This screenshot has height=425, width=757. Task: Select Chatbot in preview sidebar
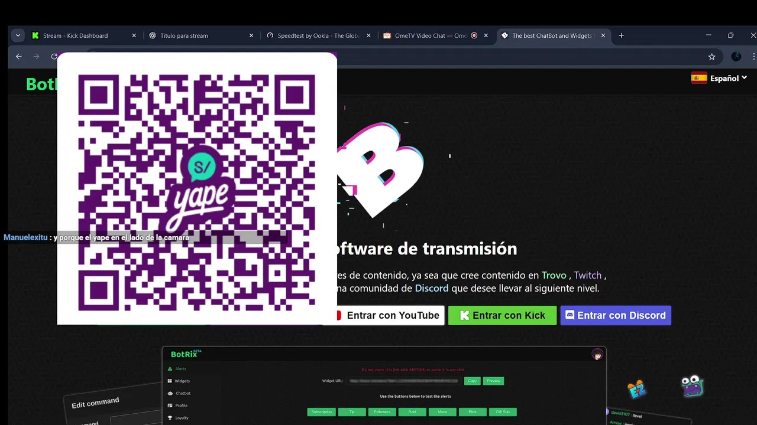[x=183, y=393]
